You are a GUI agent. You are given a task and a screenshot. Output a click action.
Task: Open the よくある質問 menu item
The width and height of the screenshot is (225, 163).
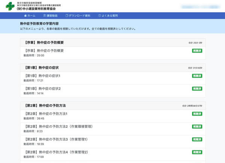tap(108, 16)
